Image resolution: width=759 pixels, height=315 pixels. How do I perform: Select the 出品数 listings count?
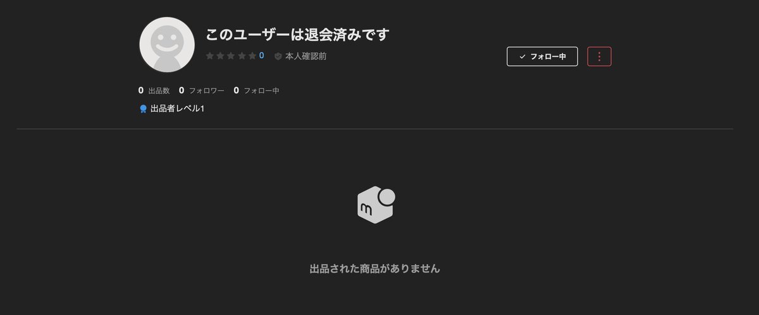pyautogui.click(x=154, y=90)
